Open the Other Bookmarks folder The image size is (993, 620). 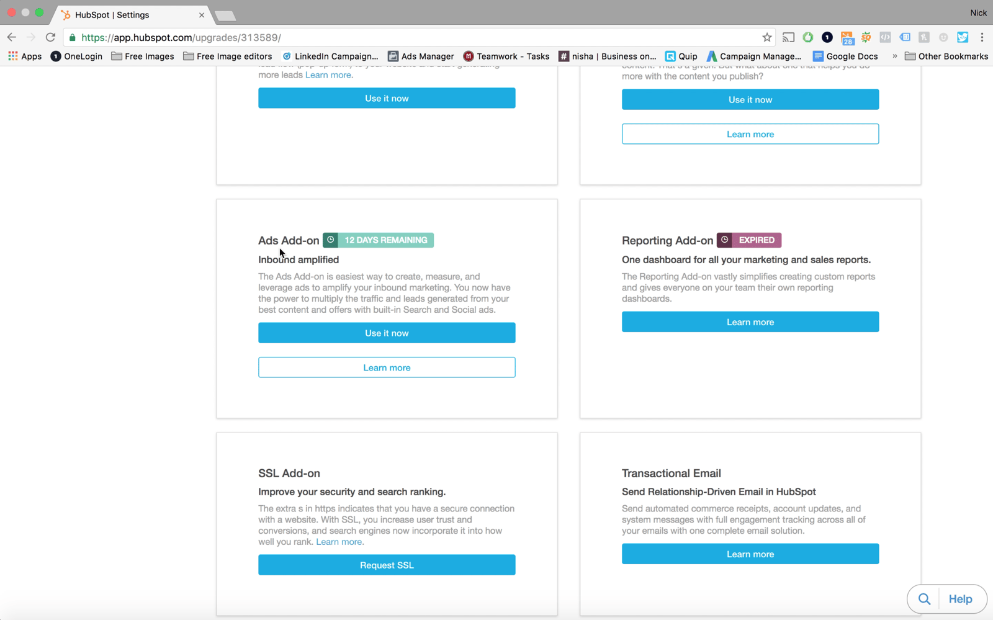tap(946, 56)
